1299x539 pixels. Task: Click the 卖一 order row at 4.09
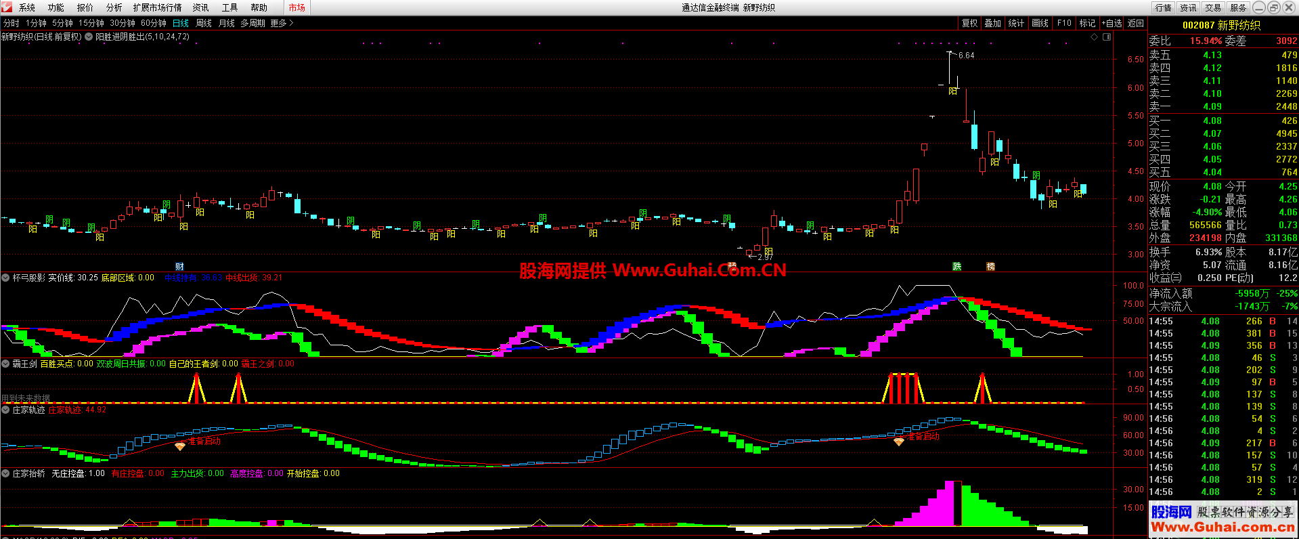tap(1223, 106)
